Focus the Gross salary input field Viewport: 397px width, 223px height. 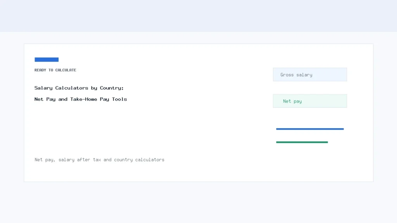click(x=310, y=75)
